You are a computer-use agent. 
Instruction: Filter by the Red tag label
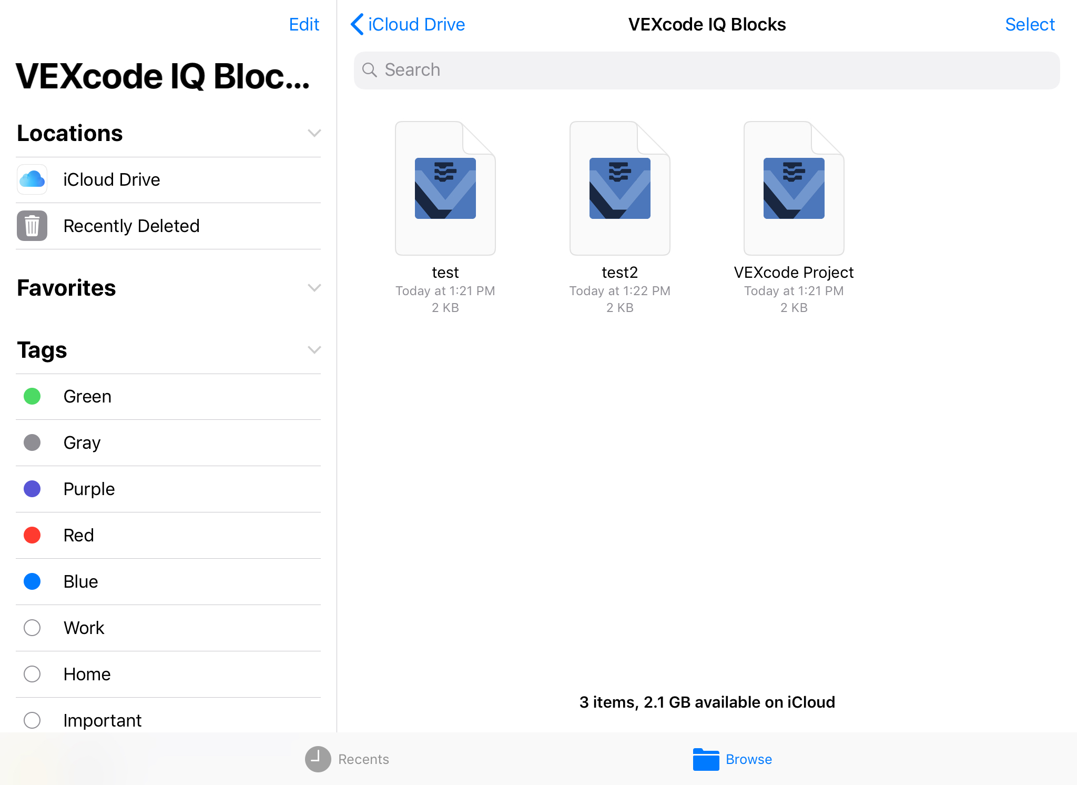78,535
